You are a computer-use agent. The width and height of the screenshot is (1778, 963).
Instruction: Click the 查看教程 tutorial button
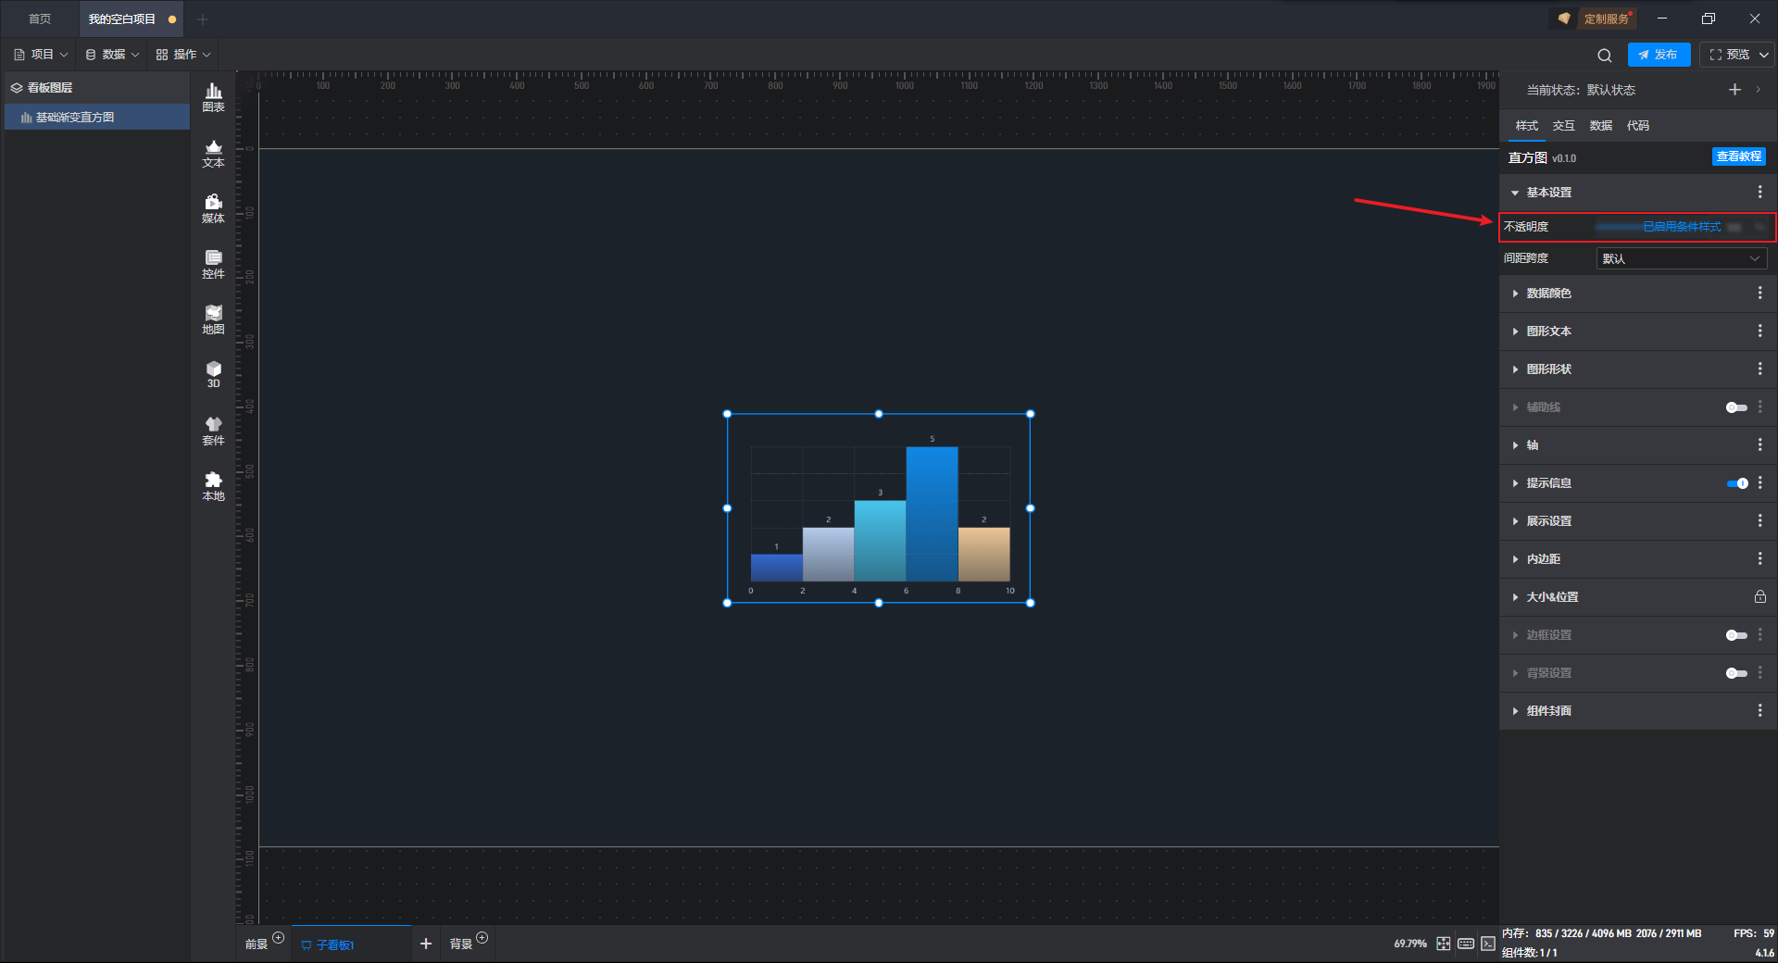click(x=1738, y=156)
